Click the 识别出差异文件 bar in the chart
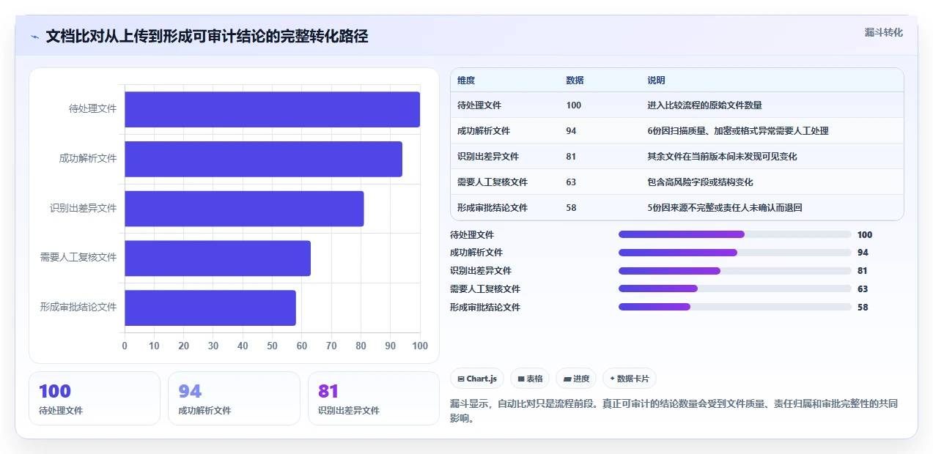Image resolution: width=933 pixels, height=454 pixels. point(244,209)
